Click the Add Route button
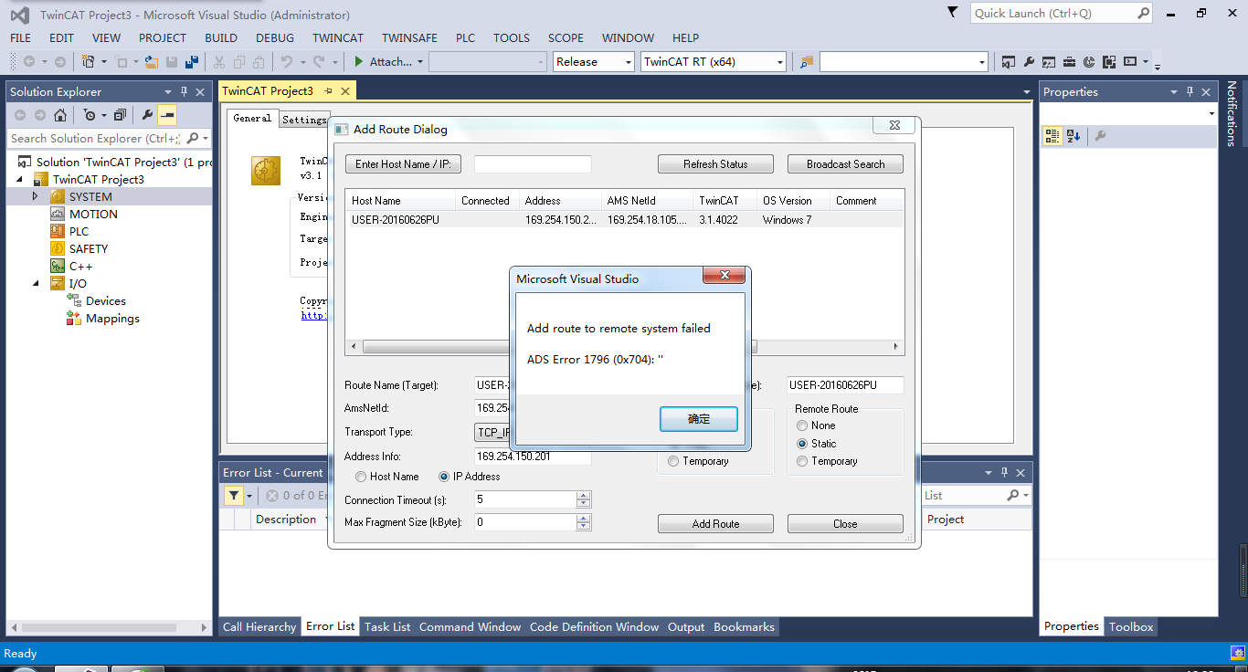1248x672 pixels. pos(715,524)
